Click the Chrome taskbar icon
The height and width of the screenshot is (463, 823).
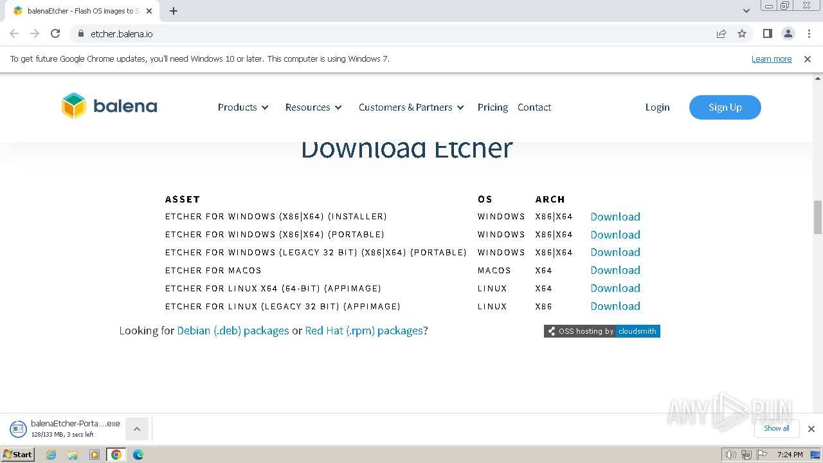click(x=116, y=455)
